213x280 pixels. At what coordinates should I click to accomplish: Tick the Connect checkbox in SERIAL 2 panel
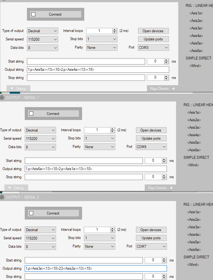[x=31, y=213]
